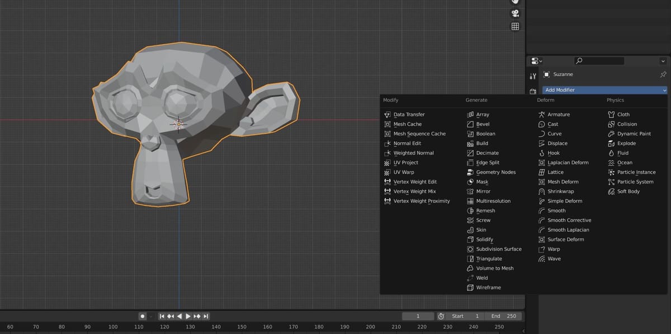Click the Armature modifier icon
Viewport: 671px width, 334px height.
click(x=541, y=115)
